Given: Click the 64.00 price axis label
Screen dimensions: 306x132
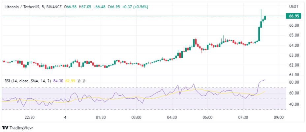Looking at the screenshot, I should 294,45.
